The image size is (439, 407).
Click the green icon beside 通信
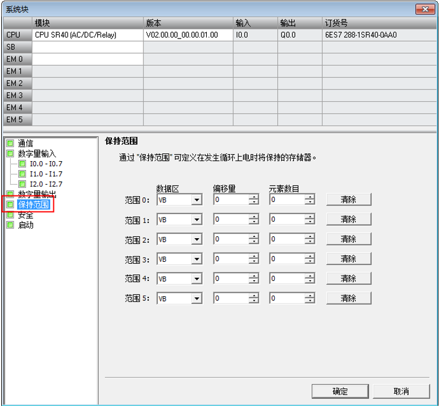tap(10, 143)
